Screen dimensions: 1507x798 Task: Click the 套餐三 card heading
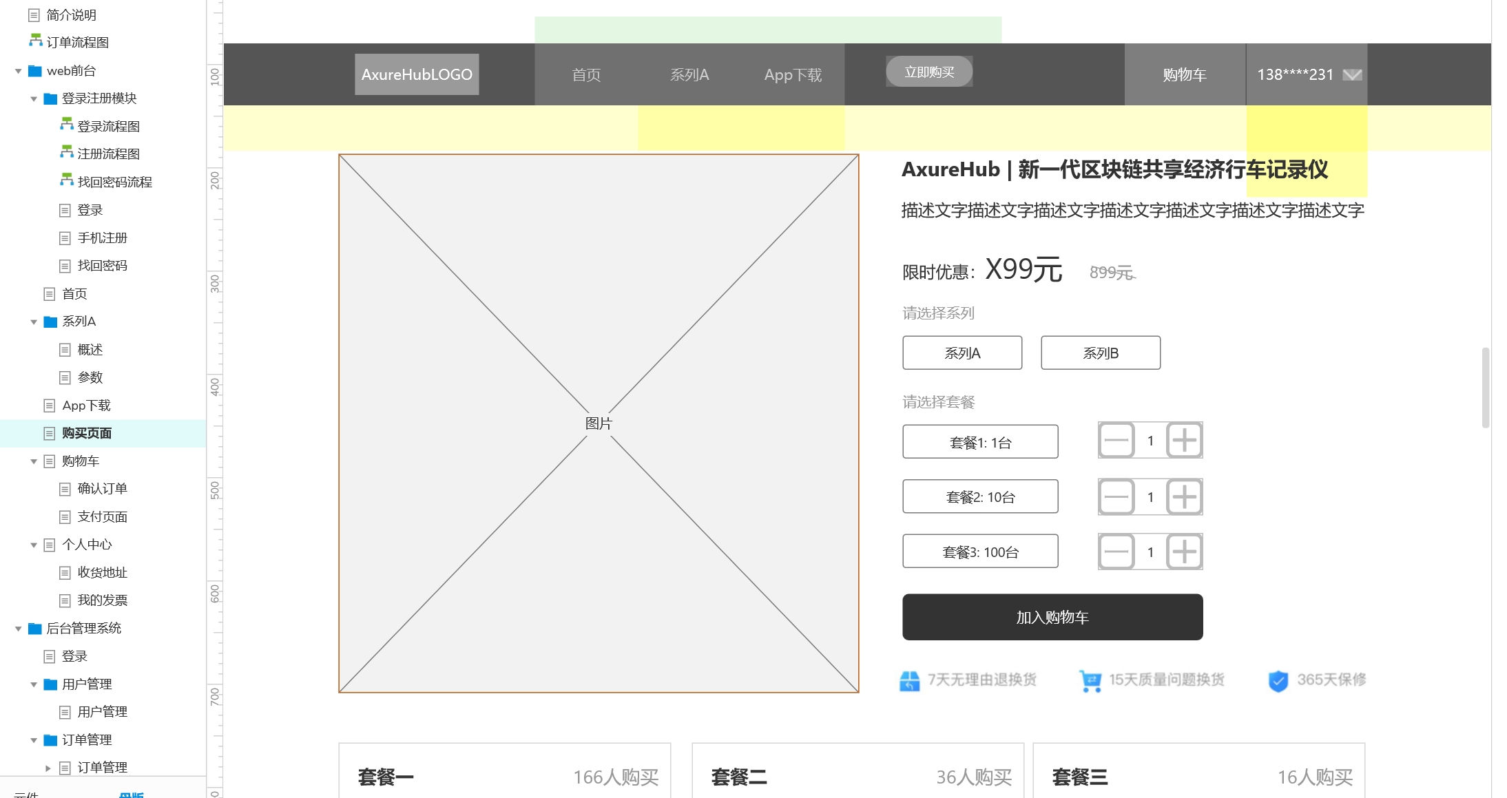pyautogui.click(x=1080, y=777)
